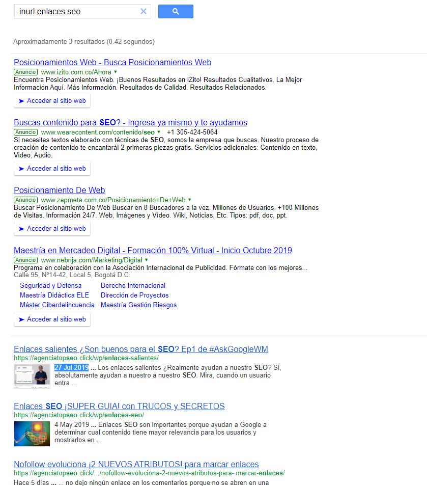Click 'Acceder al sitio web' under nebrija ad
This screenshot has width=427, height=486.
52,319
